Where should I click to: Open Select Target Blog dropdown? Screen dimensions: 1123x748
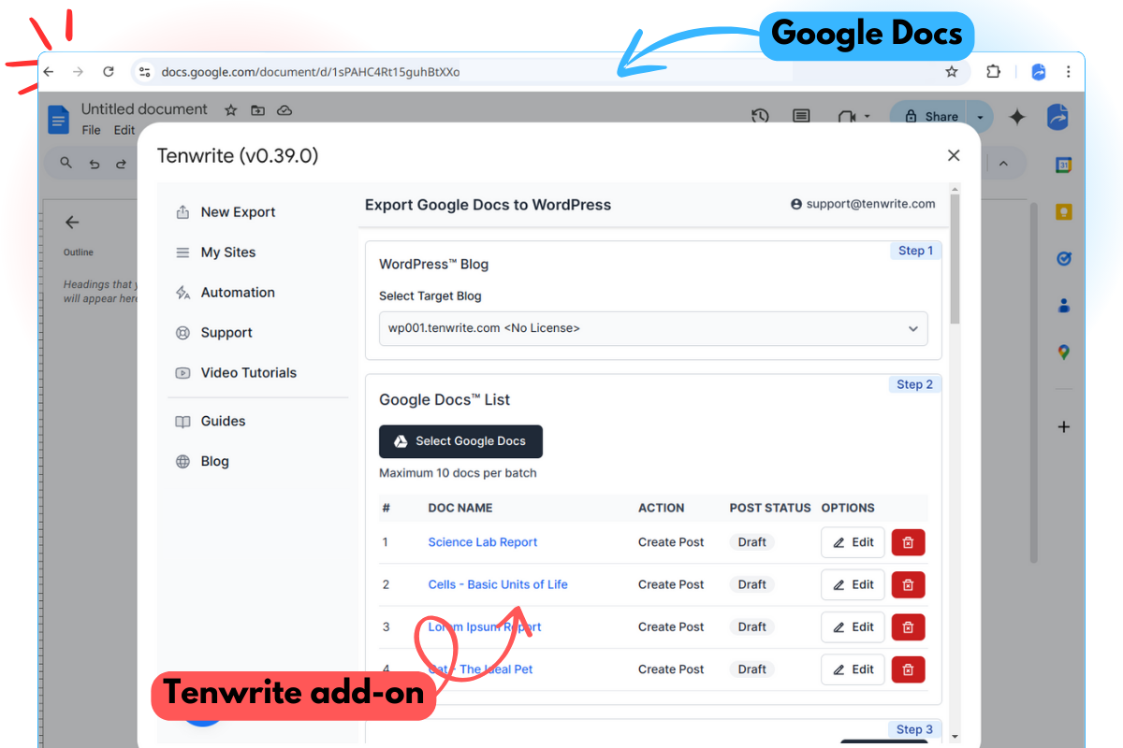(653, 328)
